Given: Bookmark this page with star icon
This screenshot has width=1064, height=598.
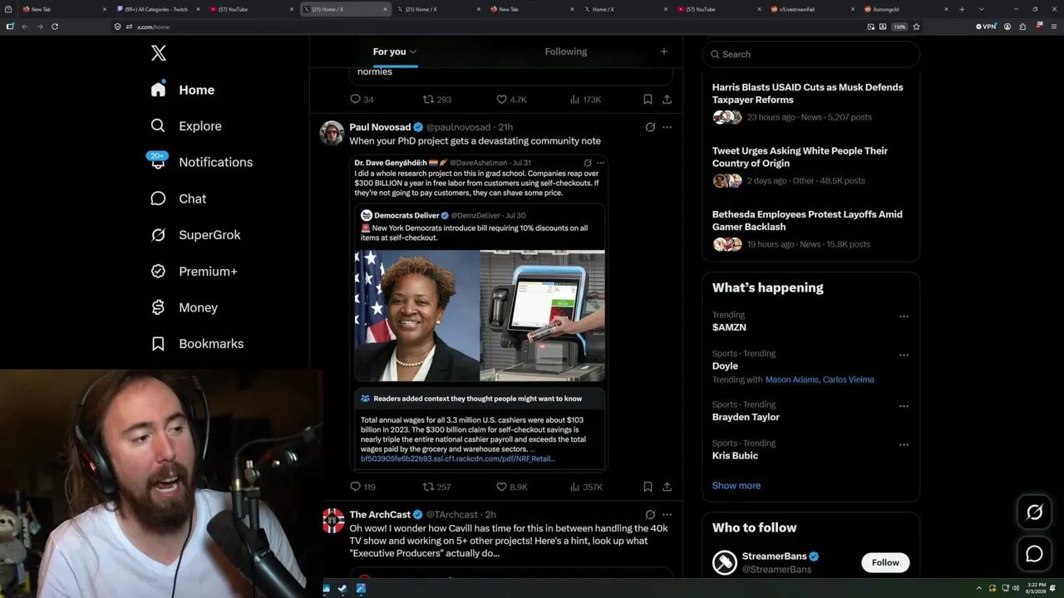Looking at the screenshot, I should coord(916,27).
